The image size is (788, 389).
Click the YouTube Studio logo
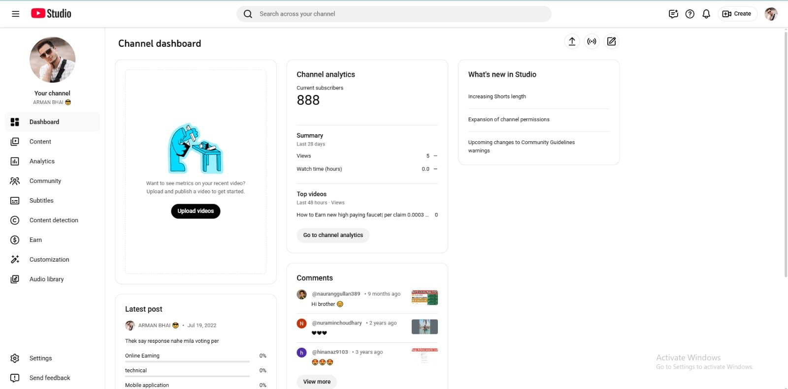pos(51,13)
